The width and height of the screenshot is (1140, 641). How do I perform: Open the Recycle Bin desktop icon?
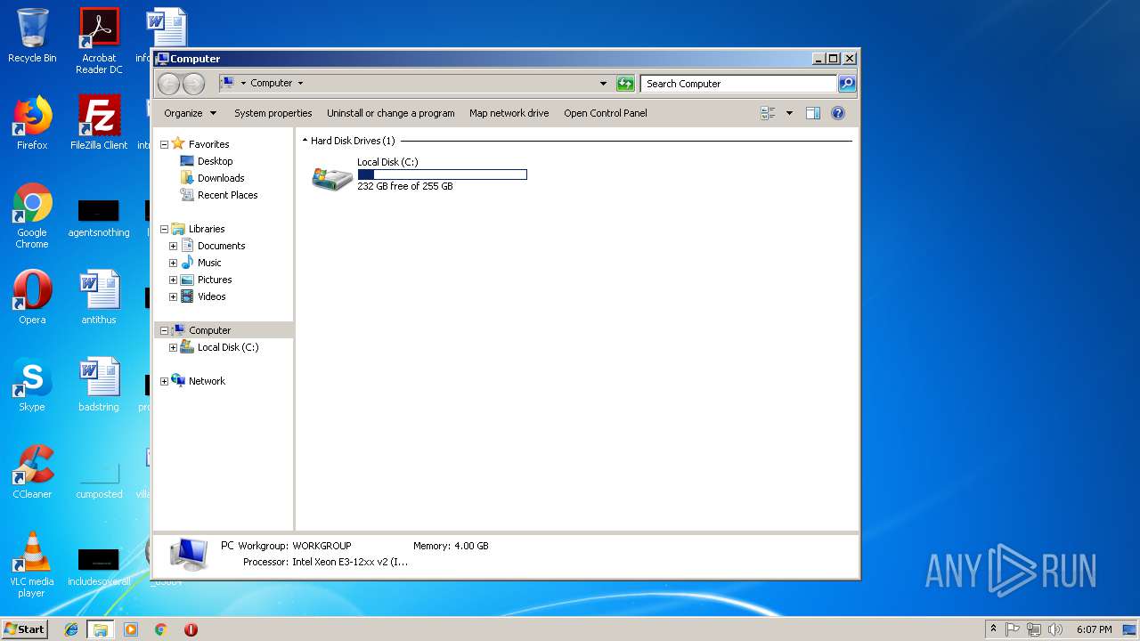click(x=32, y=36)
